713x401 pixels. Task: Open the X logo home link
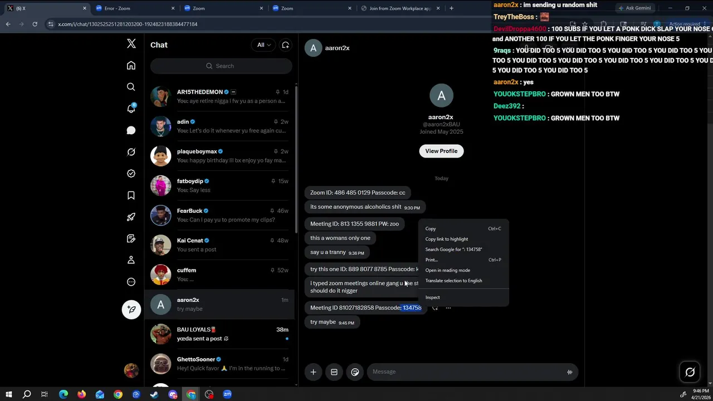pyautogui.click(x=131, y=44)
